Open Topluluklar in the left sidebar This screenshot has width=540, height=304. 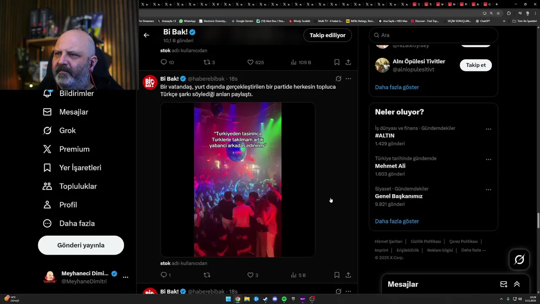click(70, 186)
